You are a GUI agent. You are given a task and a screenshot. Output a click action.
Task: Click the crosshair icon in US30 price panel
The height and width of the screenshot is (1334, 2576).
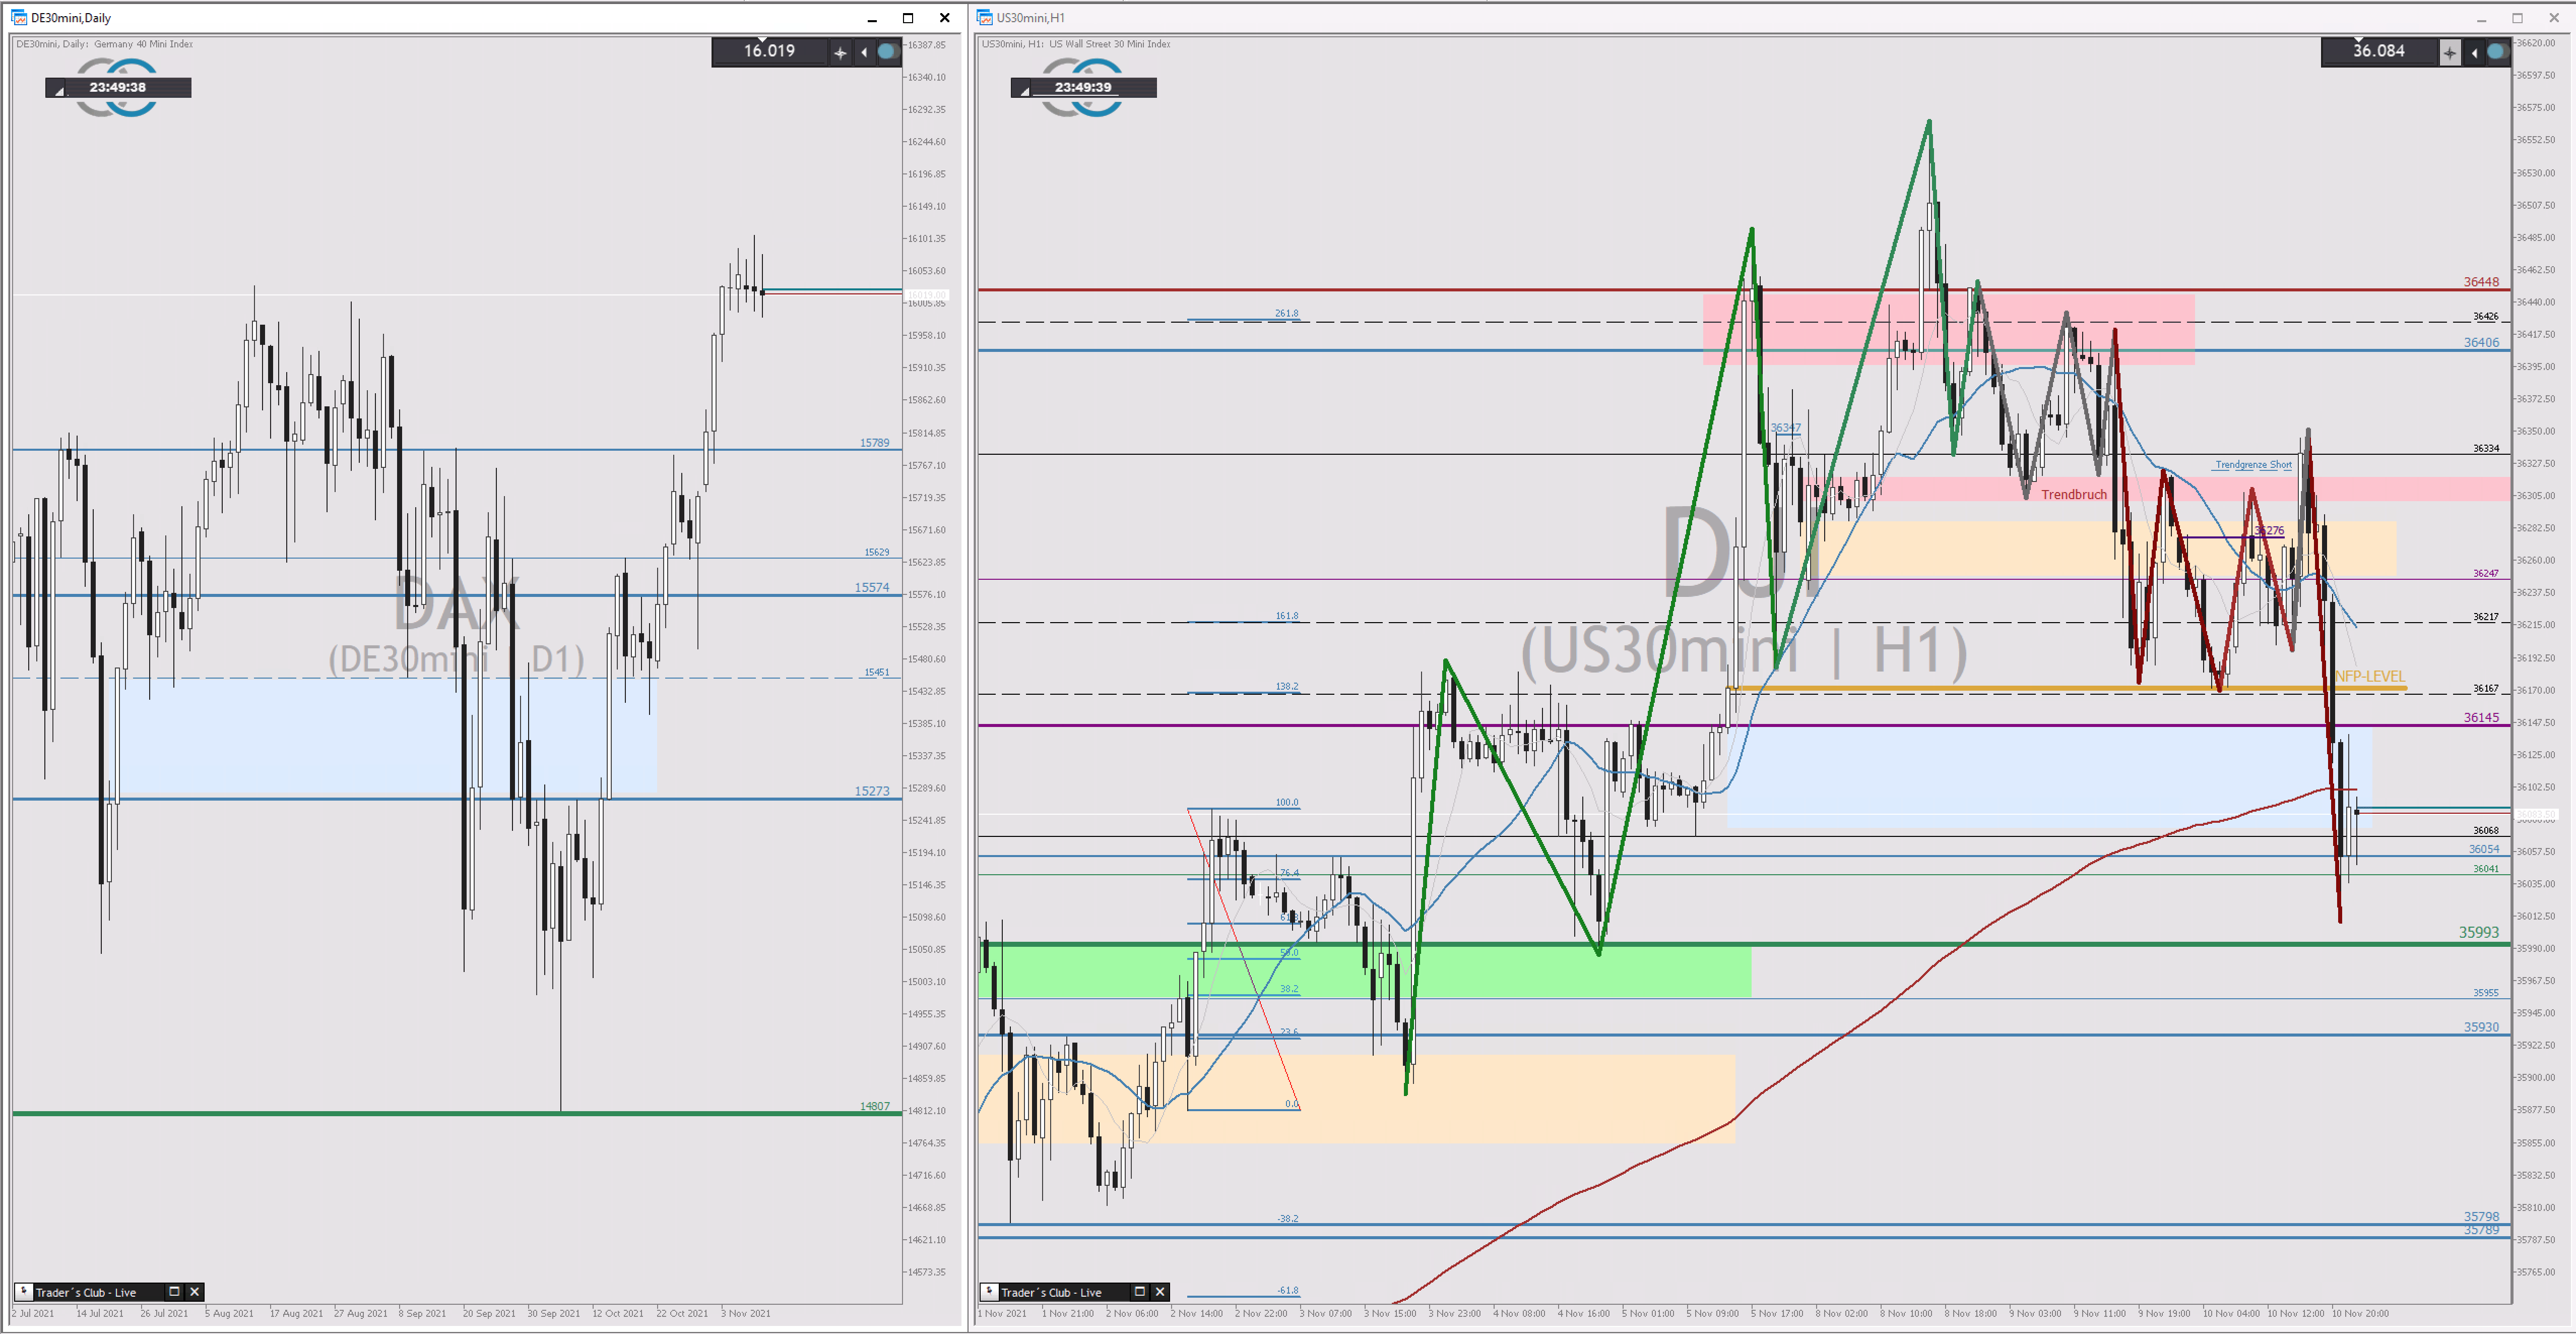(2449, 52)
